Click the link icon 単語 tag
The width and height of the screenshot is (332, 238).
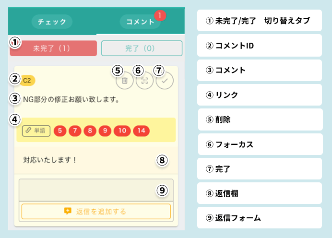click(36, 131)
